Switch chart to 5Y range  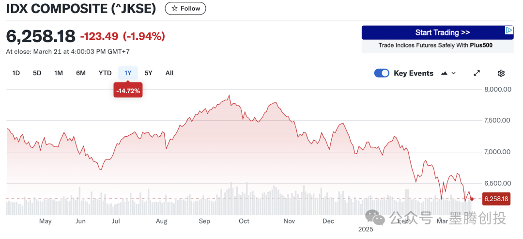(149, 73)
